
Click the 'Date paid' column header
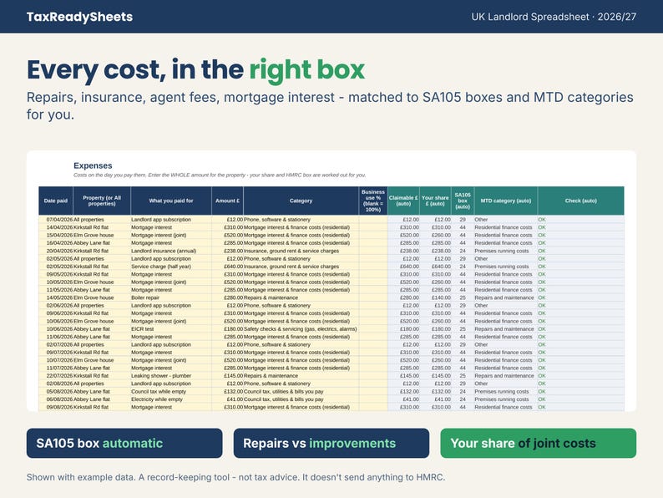(x=56, y=201)
